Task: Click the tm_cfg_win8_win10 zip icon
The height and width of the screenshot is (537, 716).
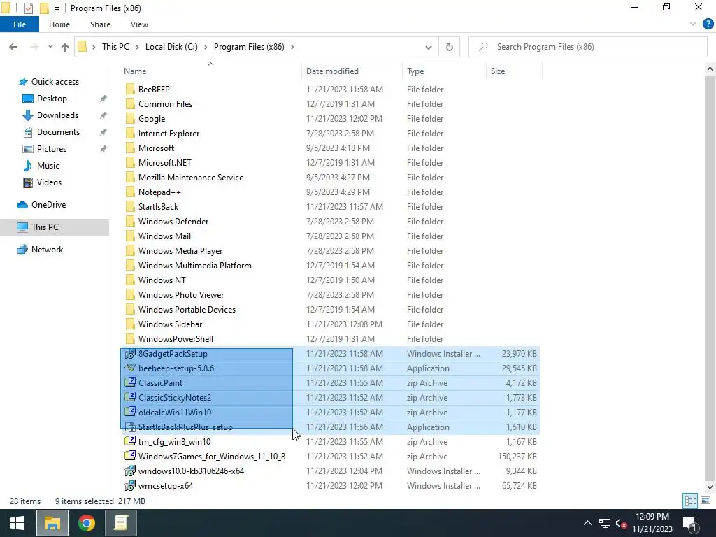Action: pos(130,442)
